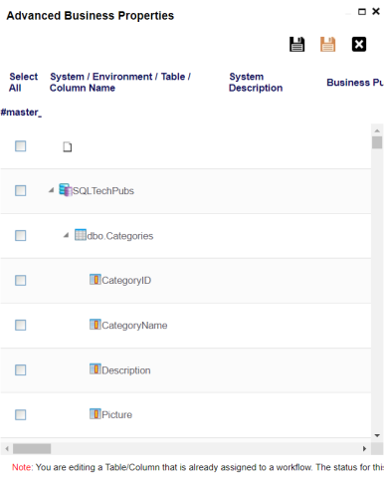Select the CategoryName tree item
The height and width of the screenshot is (481, 384).
point(134,326)
